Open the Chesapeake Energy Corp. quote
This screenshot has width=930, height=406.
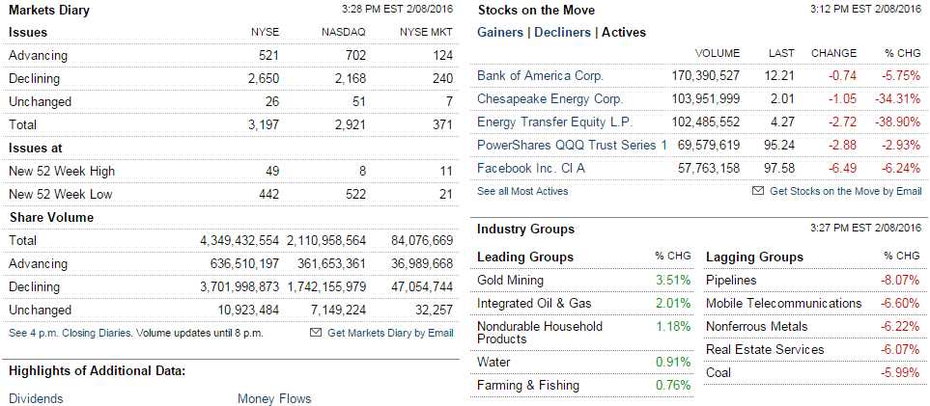(x=550, y=98)
